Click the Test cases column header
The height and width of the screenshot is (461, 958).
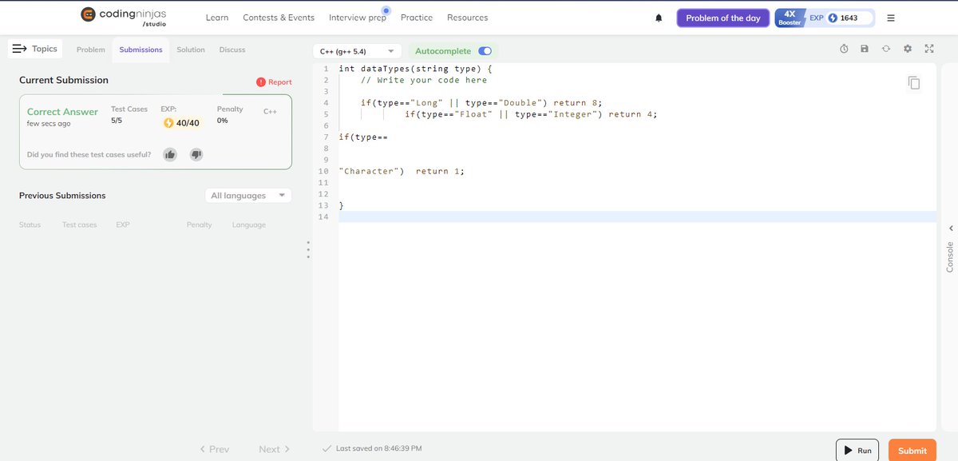tap(80, 225)
